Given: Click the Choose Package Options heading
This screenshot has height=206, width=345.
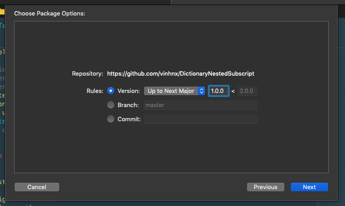Looking at the screenshot, I should click(50, 13).
